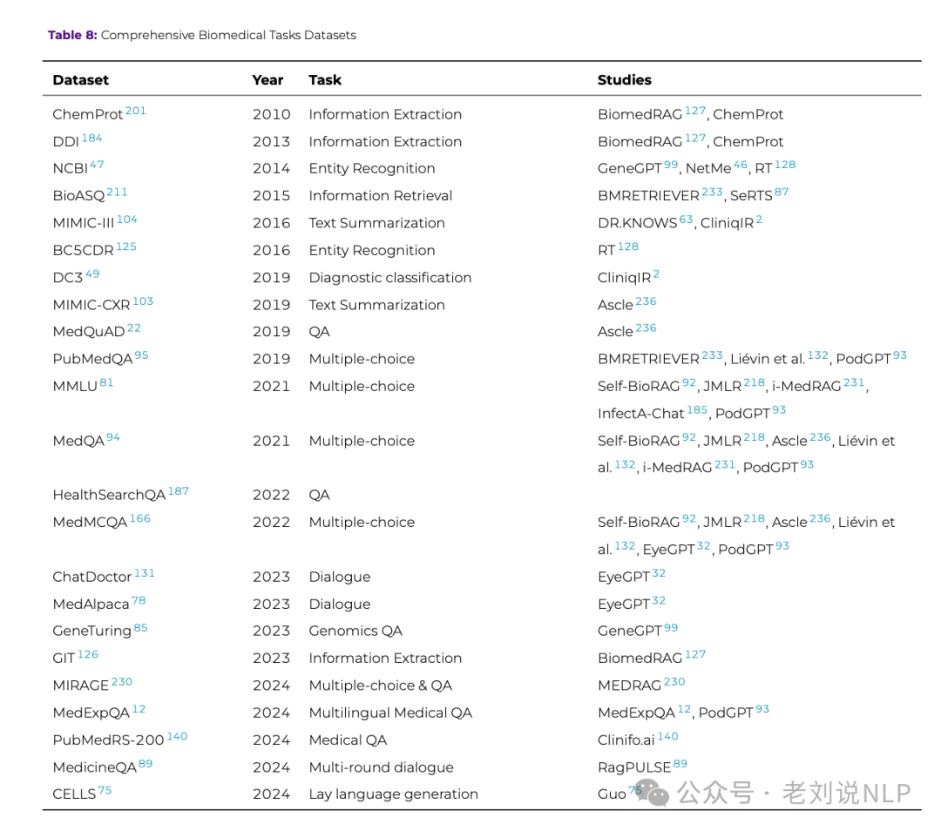This screenshot has width=941, height=831.
Task: Open citation 184 next to DDI
Action: [91, 138]
